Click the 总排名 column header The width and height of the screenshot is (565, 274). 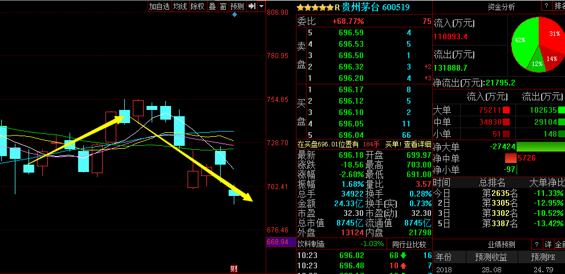tap(492, 182)
